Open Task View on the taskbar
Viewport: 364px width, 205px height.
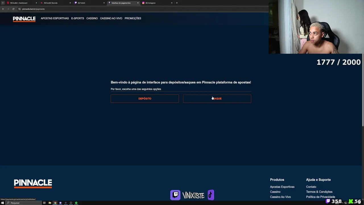44,203
